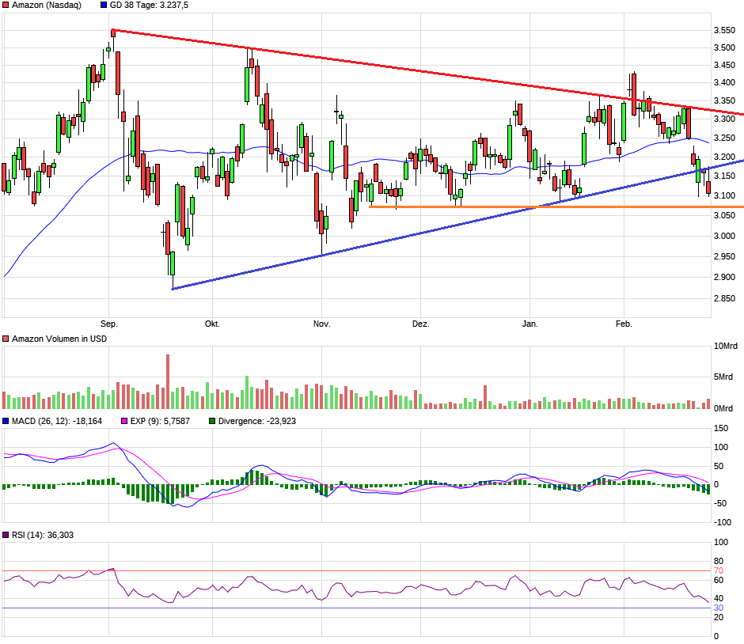The height and width of the screenshot is (644, 744).
Task: Click the 'Okt.' x-axis label
Action: [212, 324]
